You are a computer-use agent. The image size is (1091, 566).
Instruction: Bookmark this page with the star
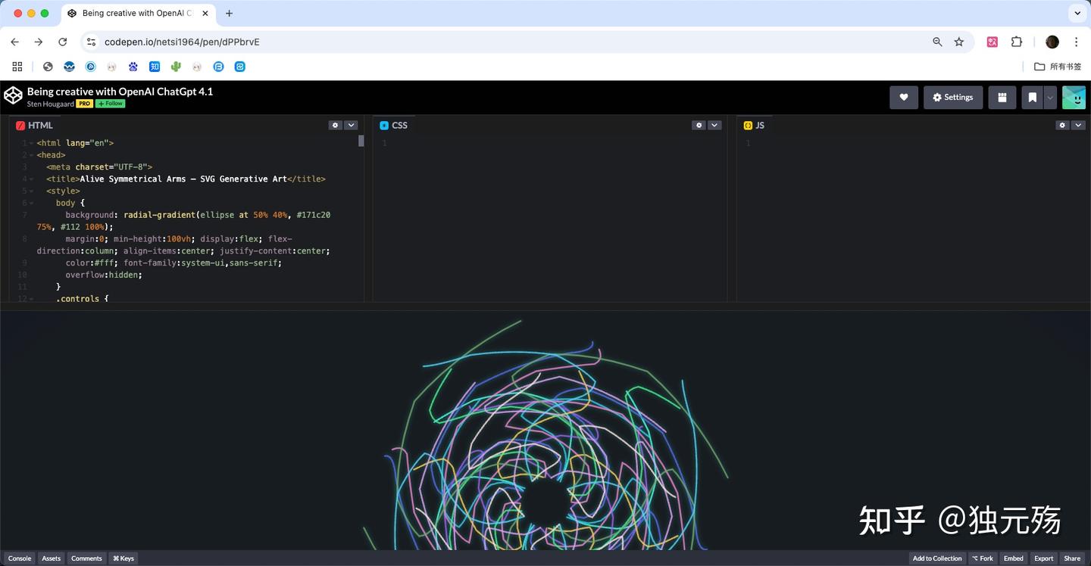click(959, 42)
